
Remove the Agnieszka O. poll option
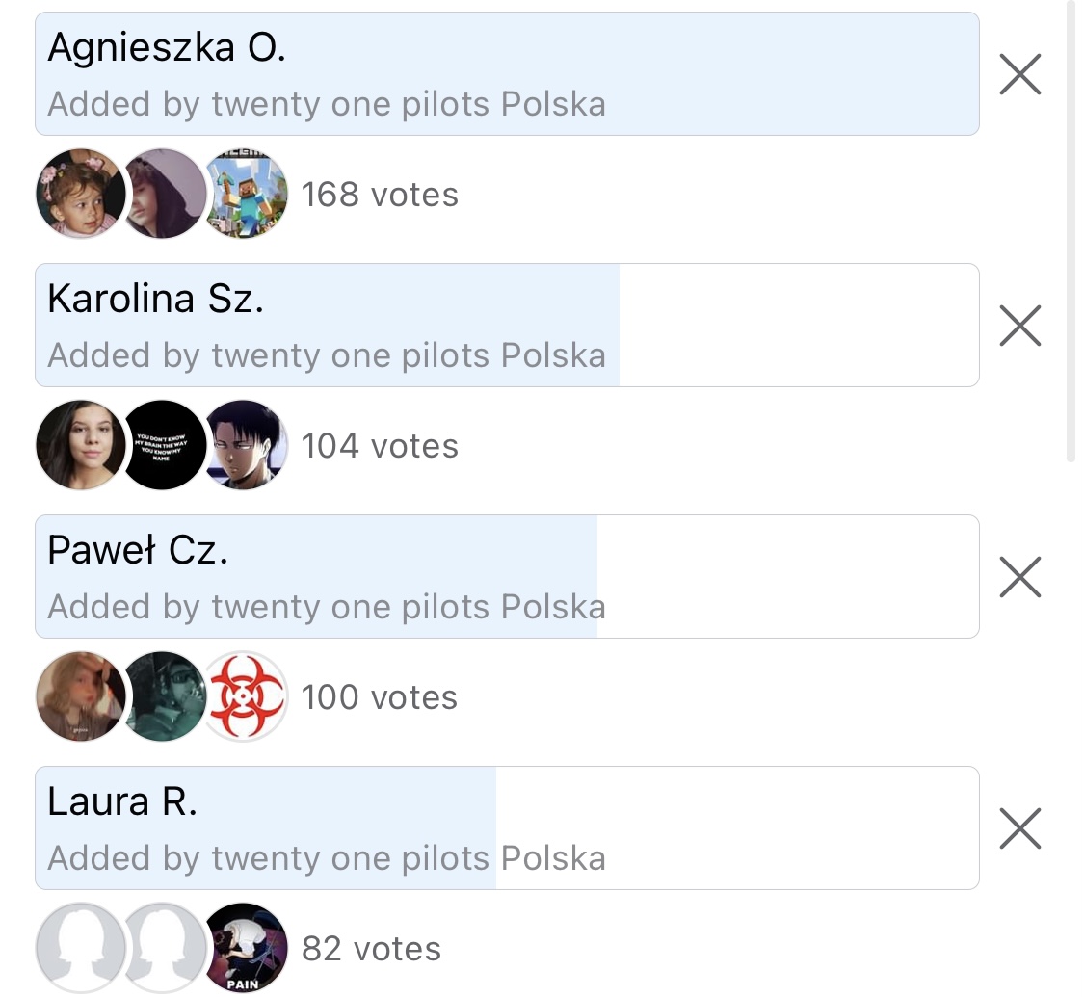[1020, 74]
